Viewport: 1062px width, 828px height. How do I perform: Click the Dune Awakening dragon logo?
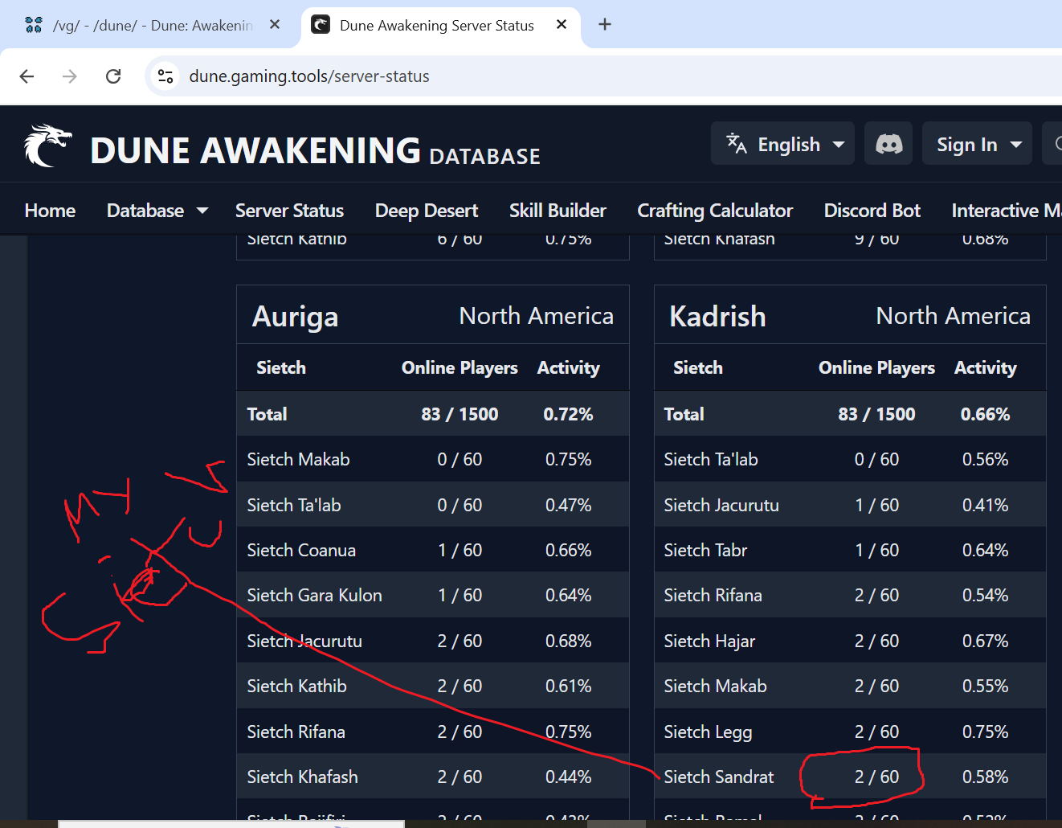(x=47, y=146)
